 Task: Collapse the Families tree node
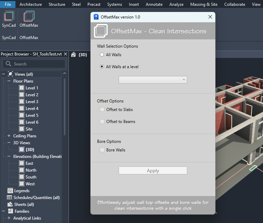coord(3,211)
